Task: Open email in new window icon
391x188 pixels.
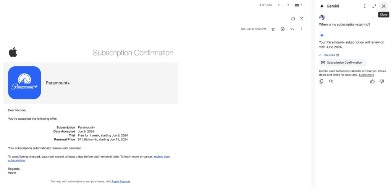Action: click(x=301, y=18)
